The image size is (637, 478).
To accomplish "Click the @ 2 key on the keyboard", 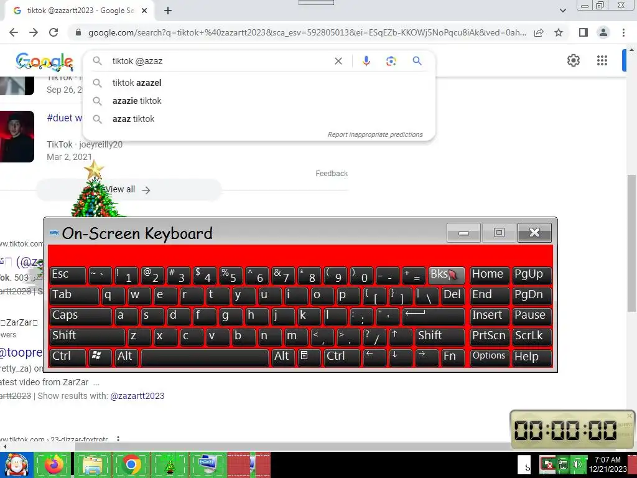I will 152,275.
